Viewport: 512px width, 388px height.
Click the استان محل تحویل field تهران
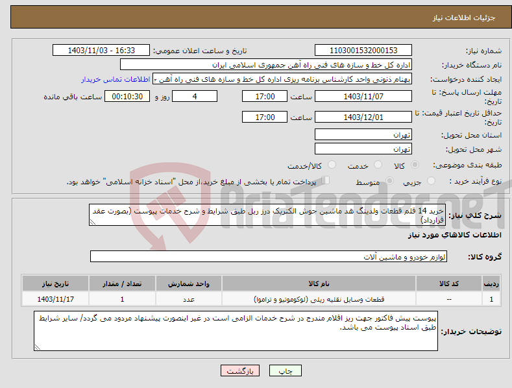[363, 134]
